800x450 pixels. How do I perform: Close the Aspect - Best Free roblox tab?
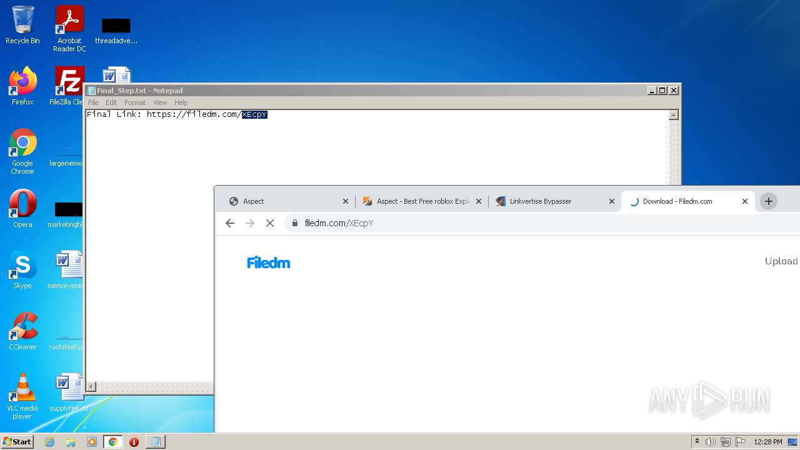pos(479,201)
